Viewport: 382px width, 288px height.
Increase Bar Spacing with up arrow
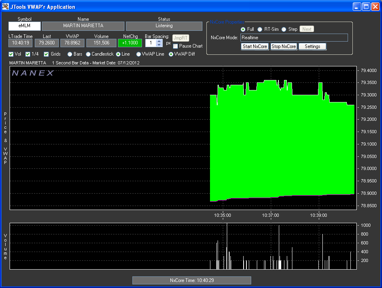(x=159, y=41)
